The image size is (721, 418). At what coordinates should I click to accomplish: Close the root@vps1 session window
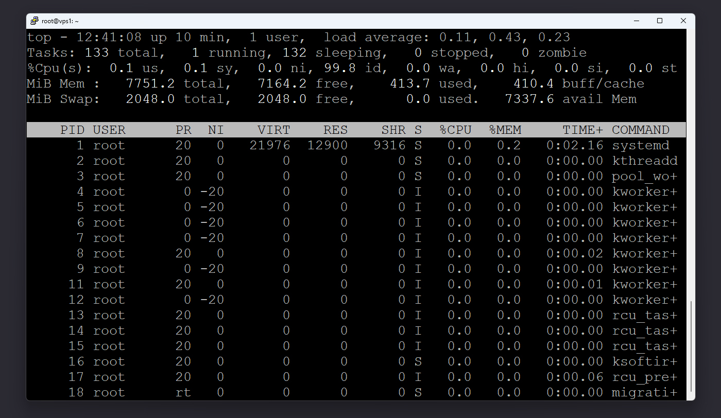683,21
